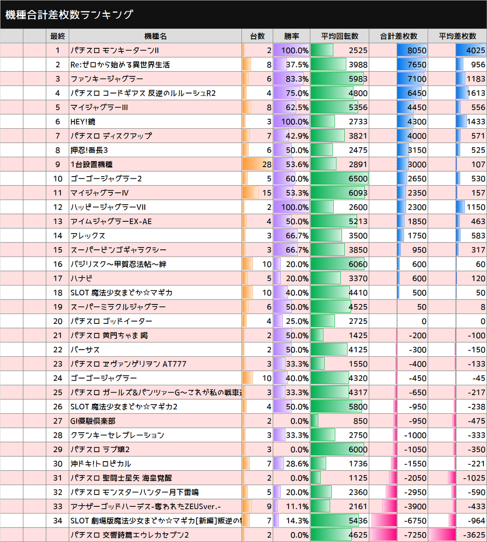Select ゴーゴージャグラー row 24 name
The width and height of the screenshot is (487, 542).
[104, 378]
